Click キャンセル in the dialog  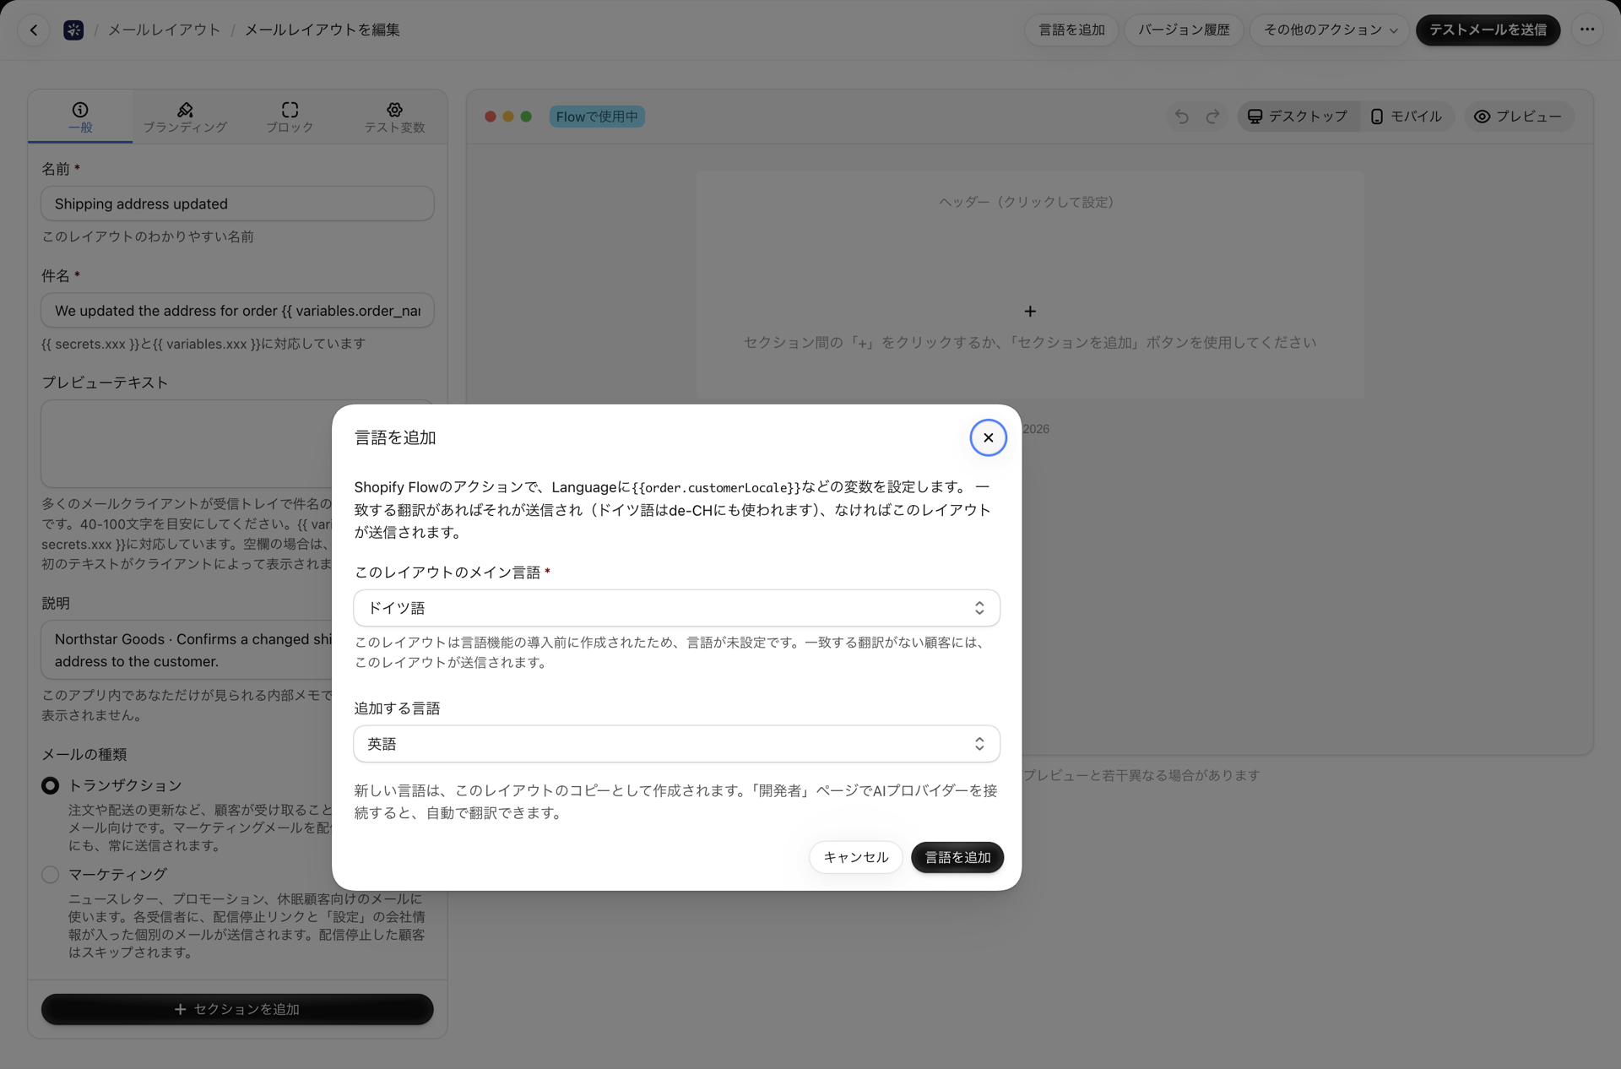[855, 857]
